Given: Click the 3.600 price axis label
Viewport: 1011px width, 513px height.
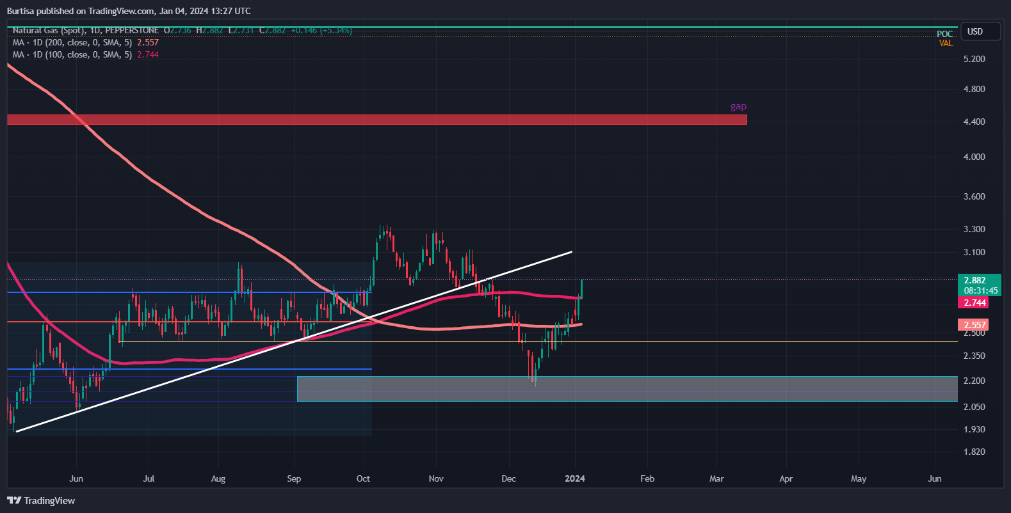Looking at the screenshot, I should [x=974, y=196].
